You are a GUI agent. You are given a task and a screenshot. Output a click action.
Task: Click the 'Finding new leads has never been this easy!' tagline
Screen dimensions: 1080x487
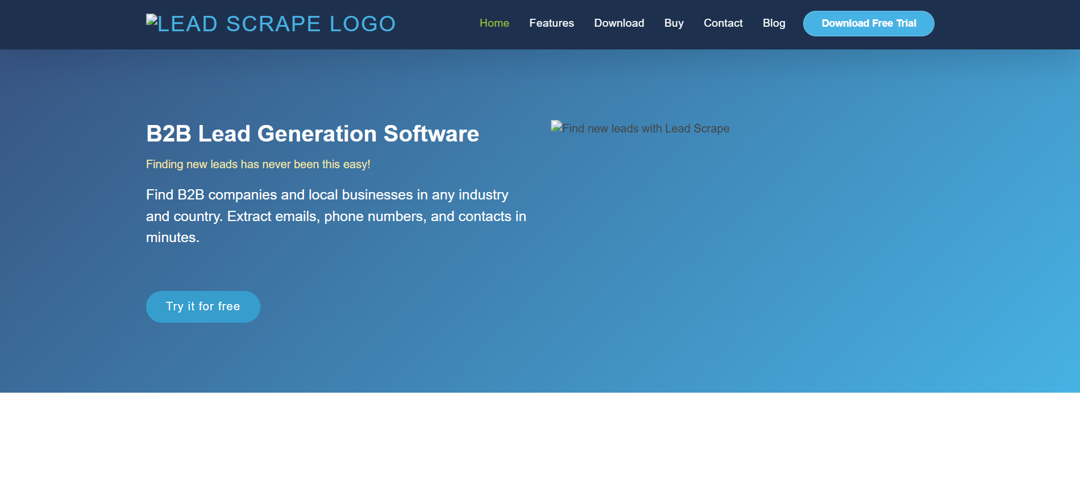point(258,164)
